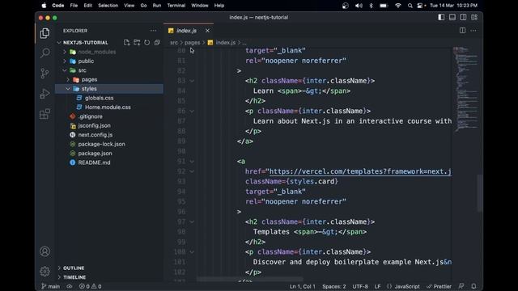Click the Bluetooth icon in menu bar

(x=371, y=6)
